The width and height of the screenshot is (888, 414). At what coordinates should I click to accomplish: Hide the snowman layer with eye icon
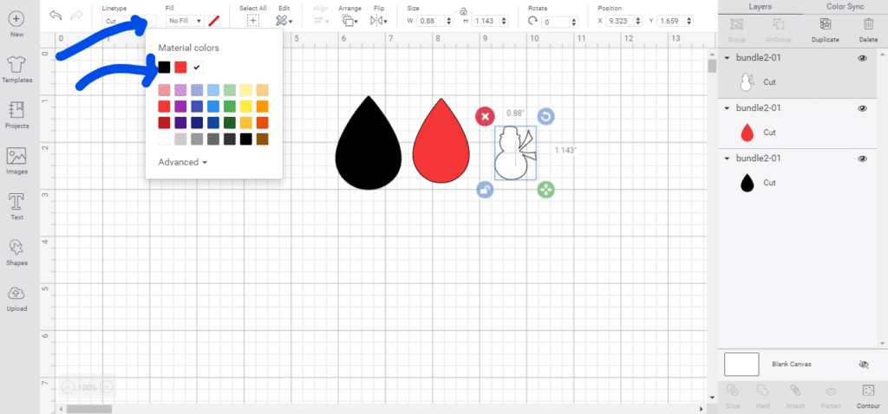862,58
